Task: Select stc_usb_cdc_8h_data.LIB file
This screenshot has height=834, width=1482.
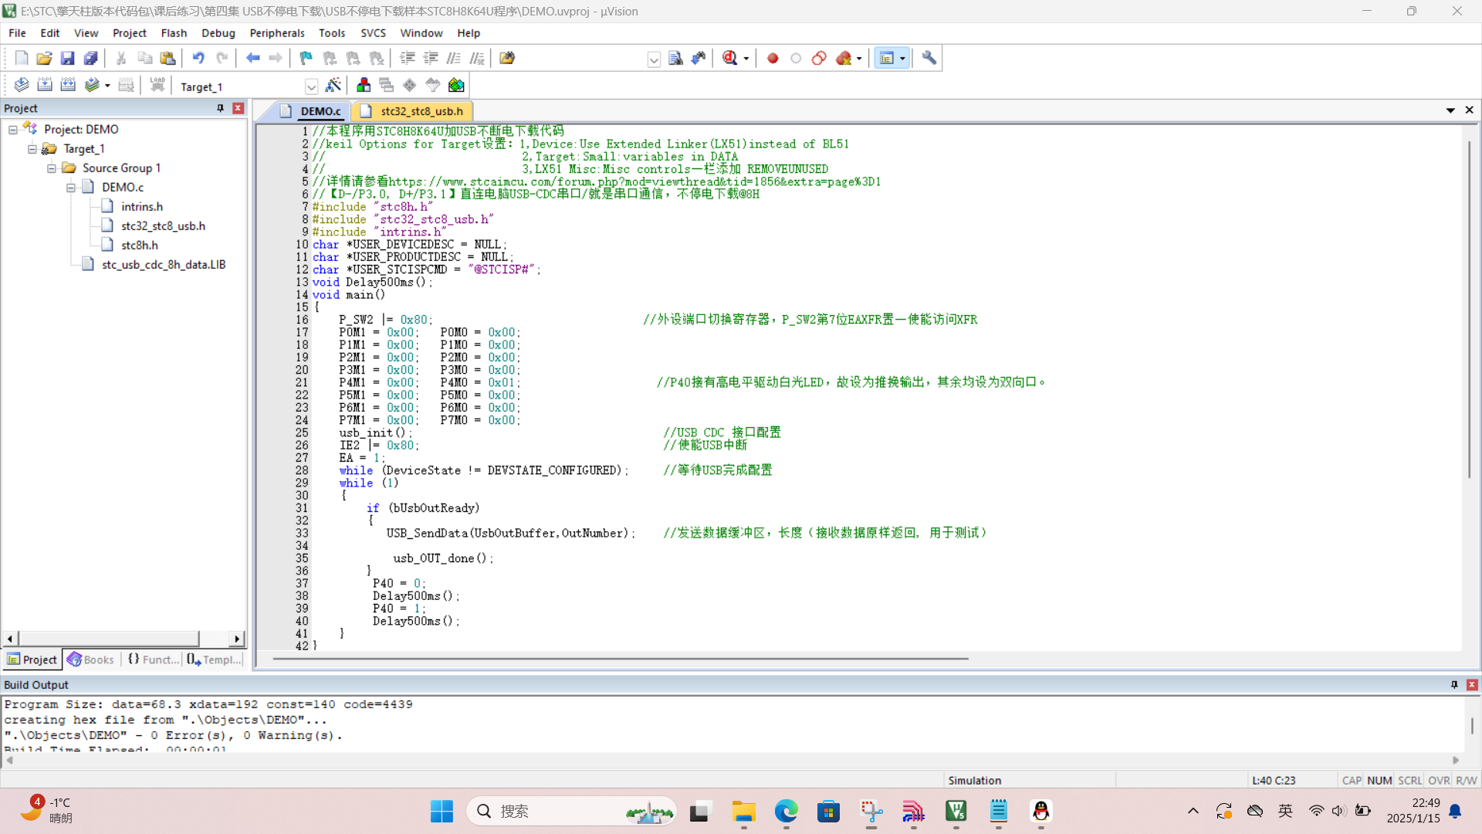Action: (x=164, y=265)
